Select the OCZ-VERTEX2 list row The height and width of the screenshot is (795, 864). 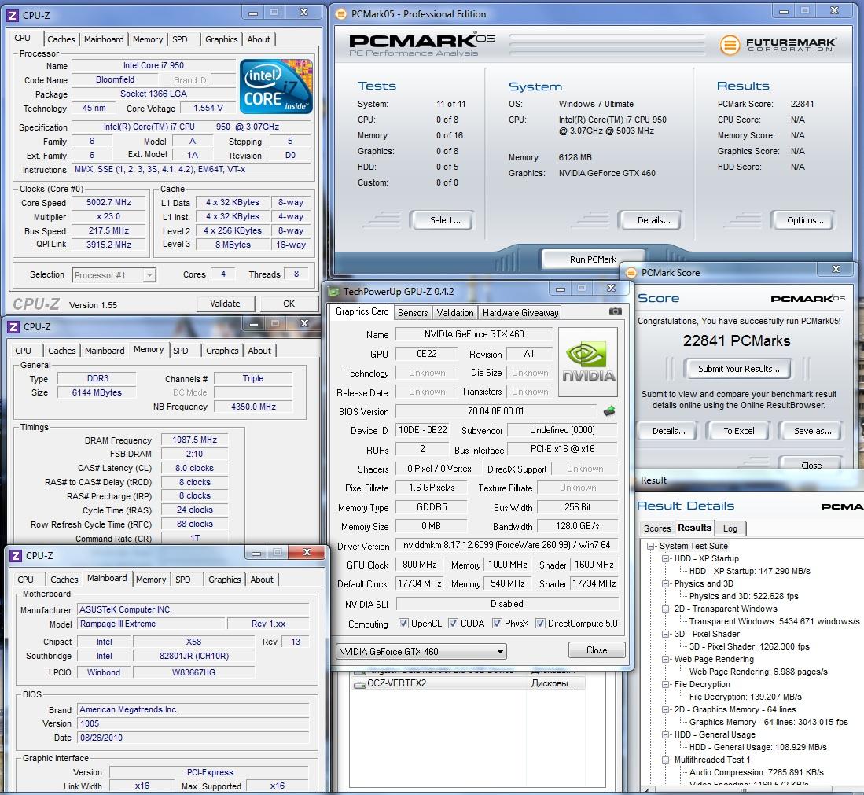click(469, 683)
